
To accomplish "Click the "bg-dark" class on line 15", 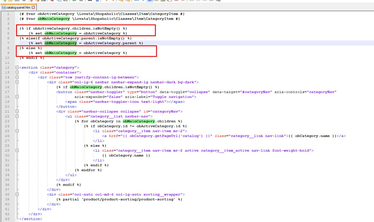I will coord(187,82).
